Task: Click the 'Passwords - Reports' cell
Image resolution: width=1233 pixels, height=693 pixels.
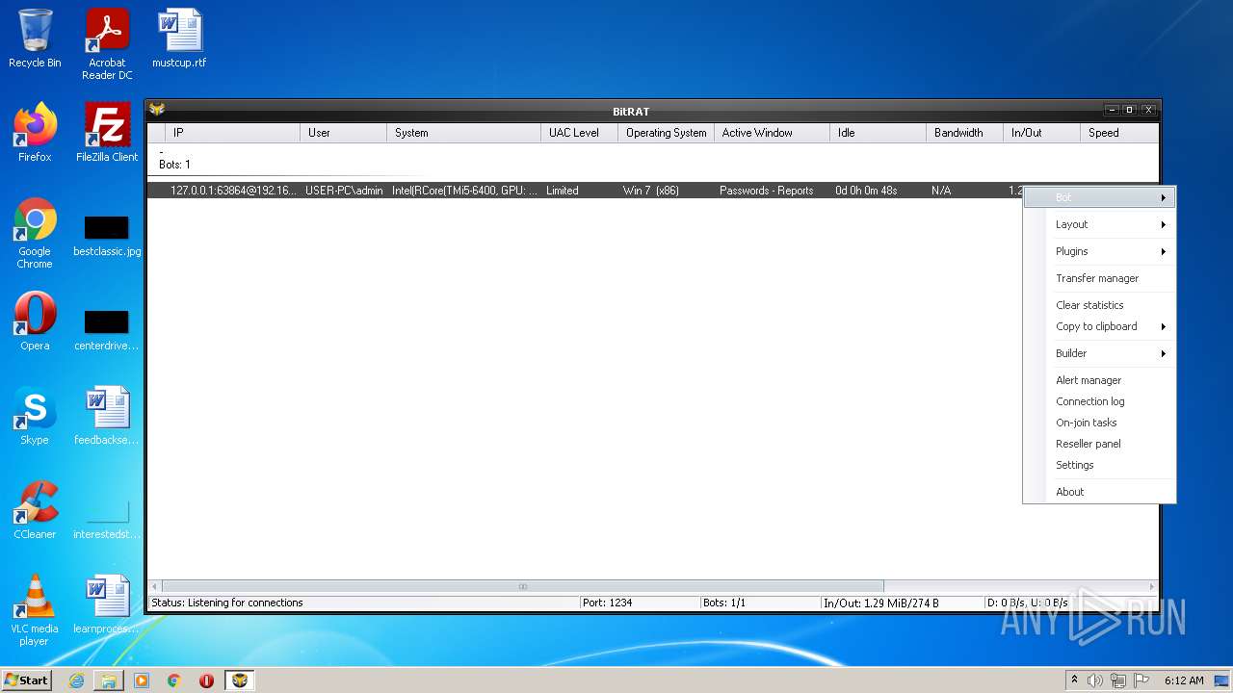Action: [767, 191]
